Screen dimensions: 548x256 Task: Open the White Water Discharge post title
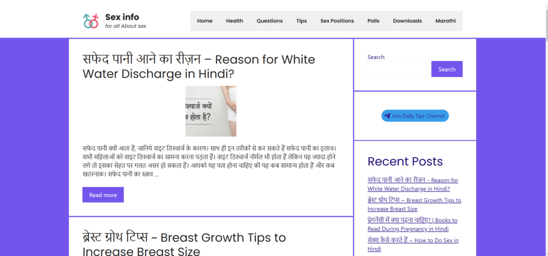[199, 66]
